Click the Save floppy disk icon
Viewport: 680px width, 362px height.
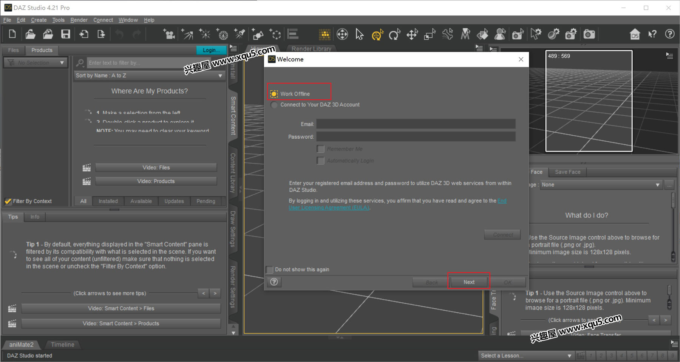click(66, 34)
